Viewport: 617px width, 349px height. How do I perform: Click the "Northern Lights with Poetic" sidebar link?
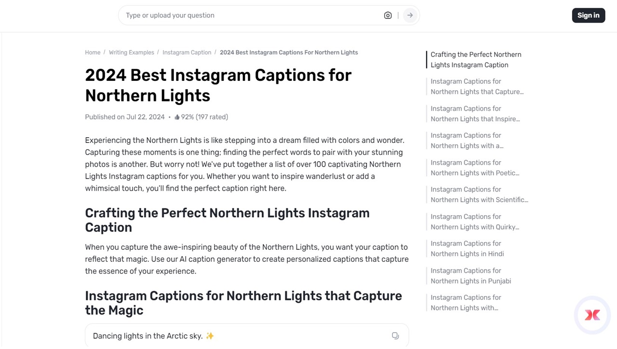[x=474, y=168]
